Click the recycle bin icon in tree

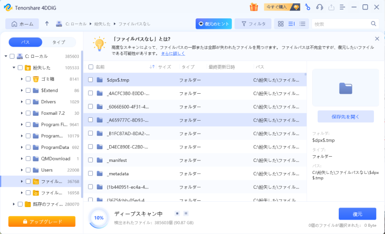click(36, 79)
